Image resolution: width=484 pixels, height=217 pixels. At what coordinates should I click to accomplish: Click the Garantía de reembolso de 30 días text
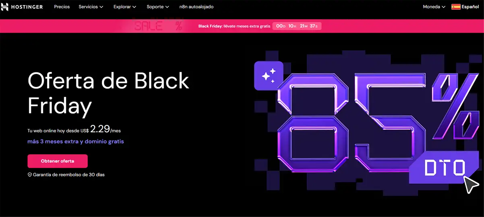68,175
